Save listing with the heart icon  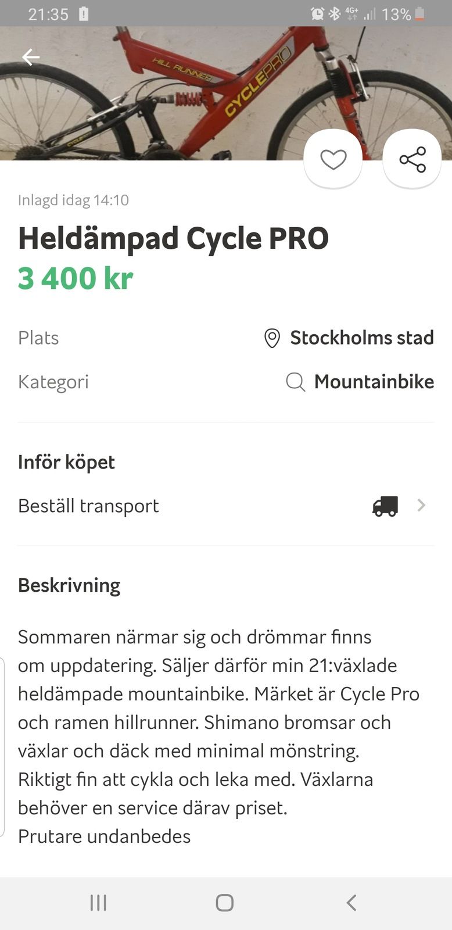(x=333, y=159)
